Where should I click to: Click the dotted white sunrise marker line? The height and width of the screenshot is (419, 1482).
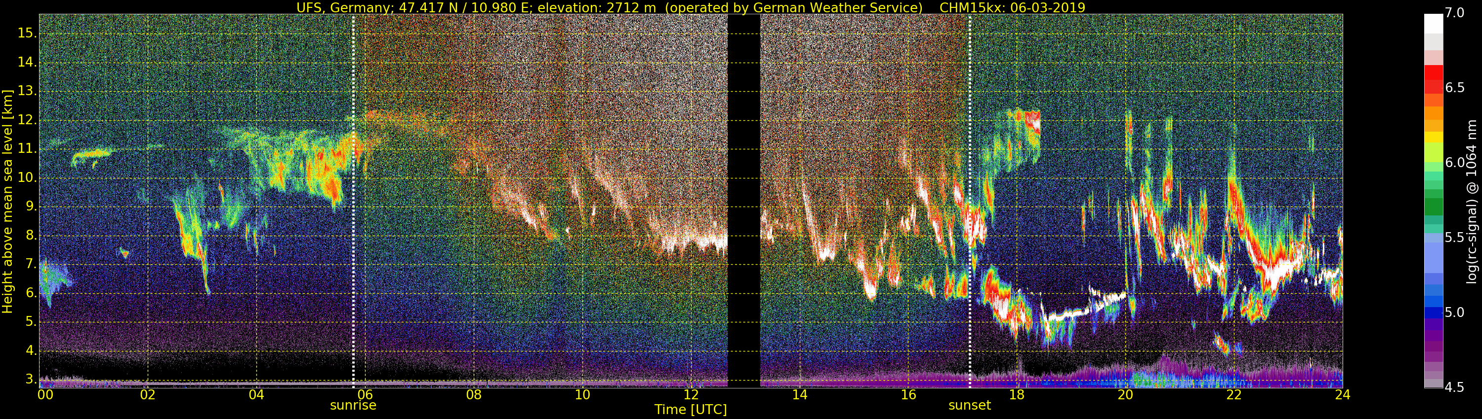coord(353,201)
